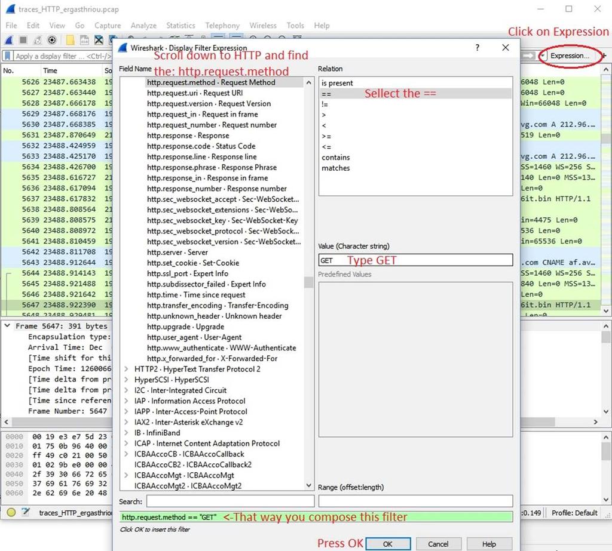Click the Range offset:length input box
Screen dimensions: 612x551
tap(416, 501)
